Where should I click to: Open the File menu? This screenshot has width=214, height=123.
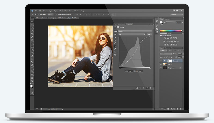[x=36, y=11]
